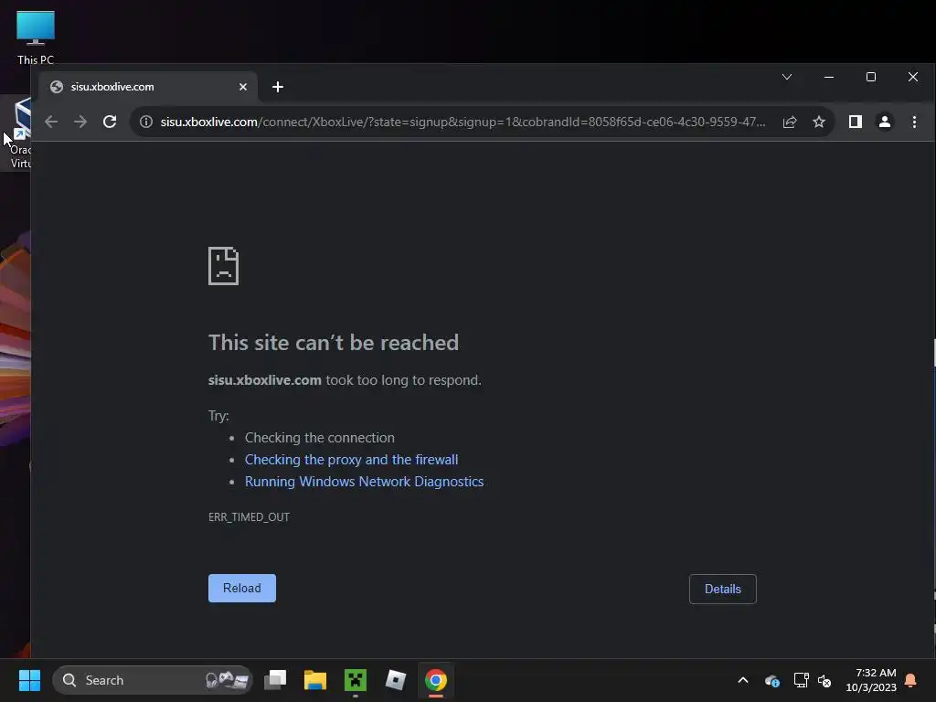Open Minecraft from taskbar
The height and width of the screenshot is (702, 936).
click(356, 680)
